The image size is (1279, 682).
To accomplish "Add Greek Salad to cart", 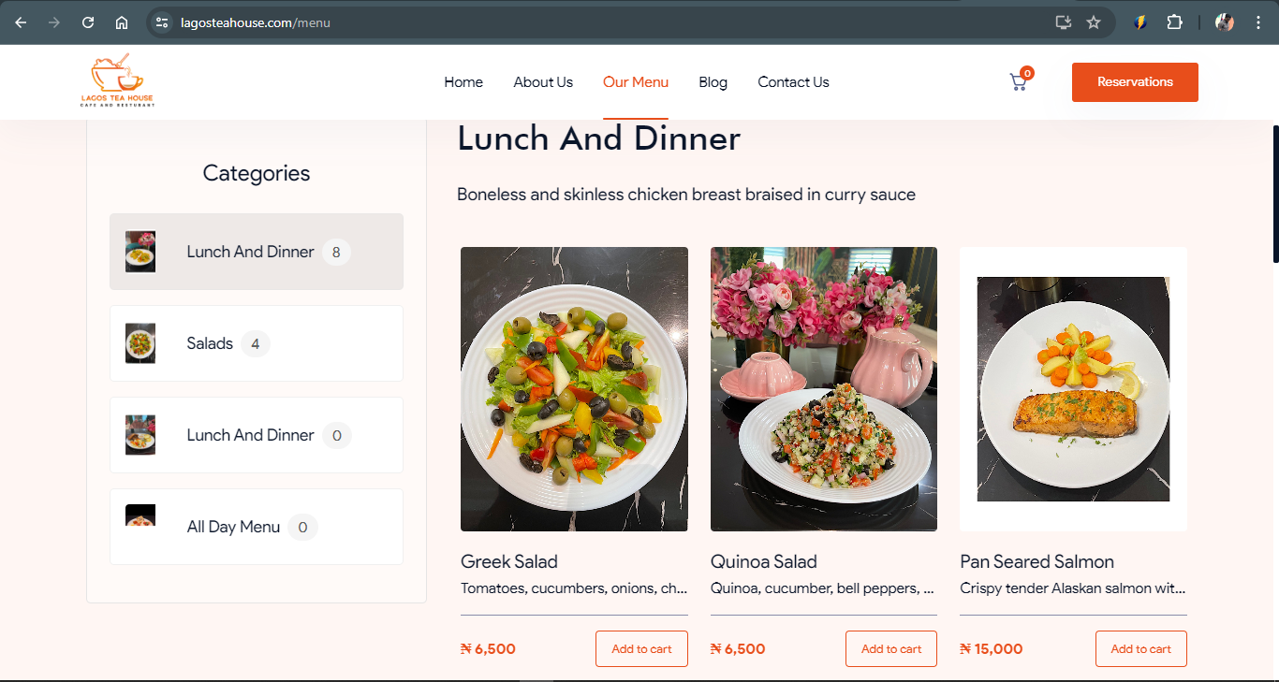I will [641, 648].
